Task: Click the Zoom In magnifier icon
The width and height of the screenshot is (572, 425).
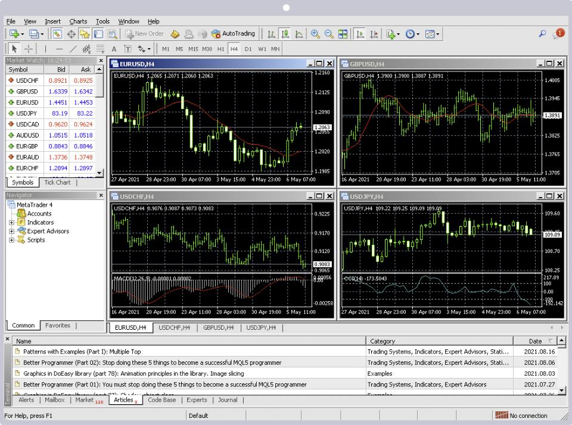Action: click(315, 35)
